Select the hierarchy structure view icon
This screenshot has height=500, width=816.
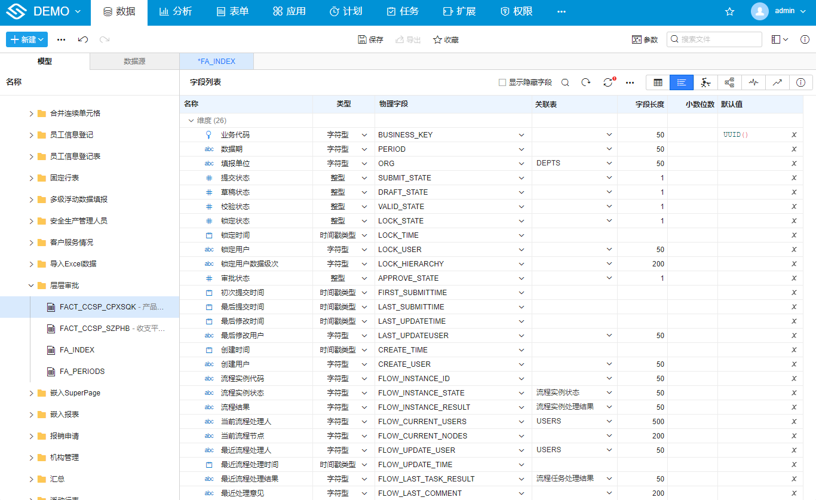(729, 82)
